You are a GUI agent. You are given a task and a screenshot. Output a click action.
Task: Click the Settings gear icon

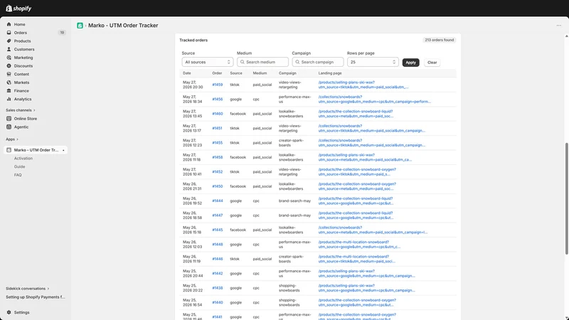point(9,312)
